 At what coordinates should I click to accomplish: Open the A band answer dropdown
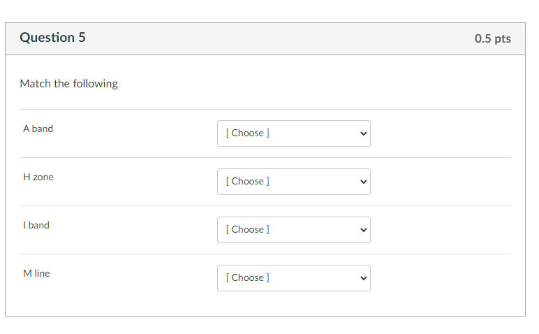coord(293,133)
